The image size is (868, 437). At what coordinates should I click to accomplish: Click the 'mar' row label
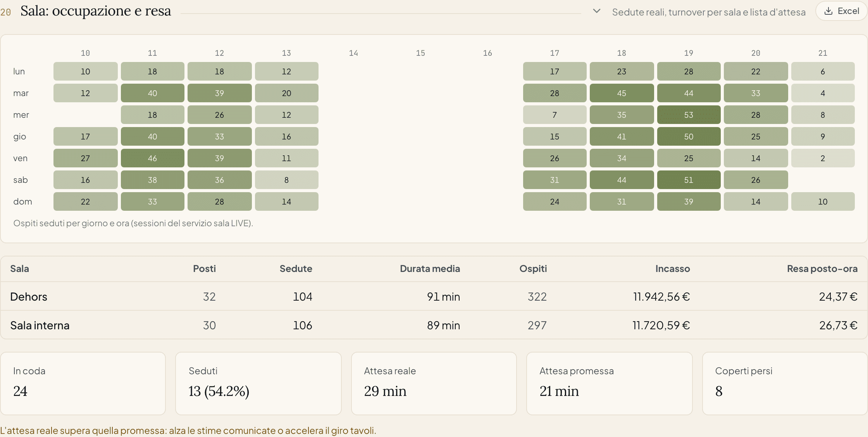(21, 93)
